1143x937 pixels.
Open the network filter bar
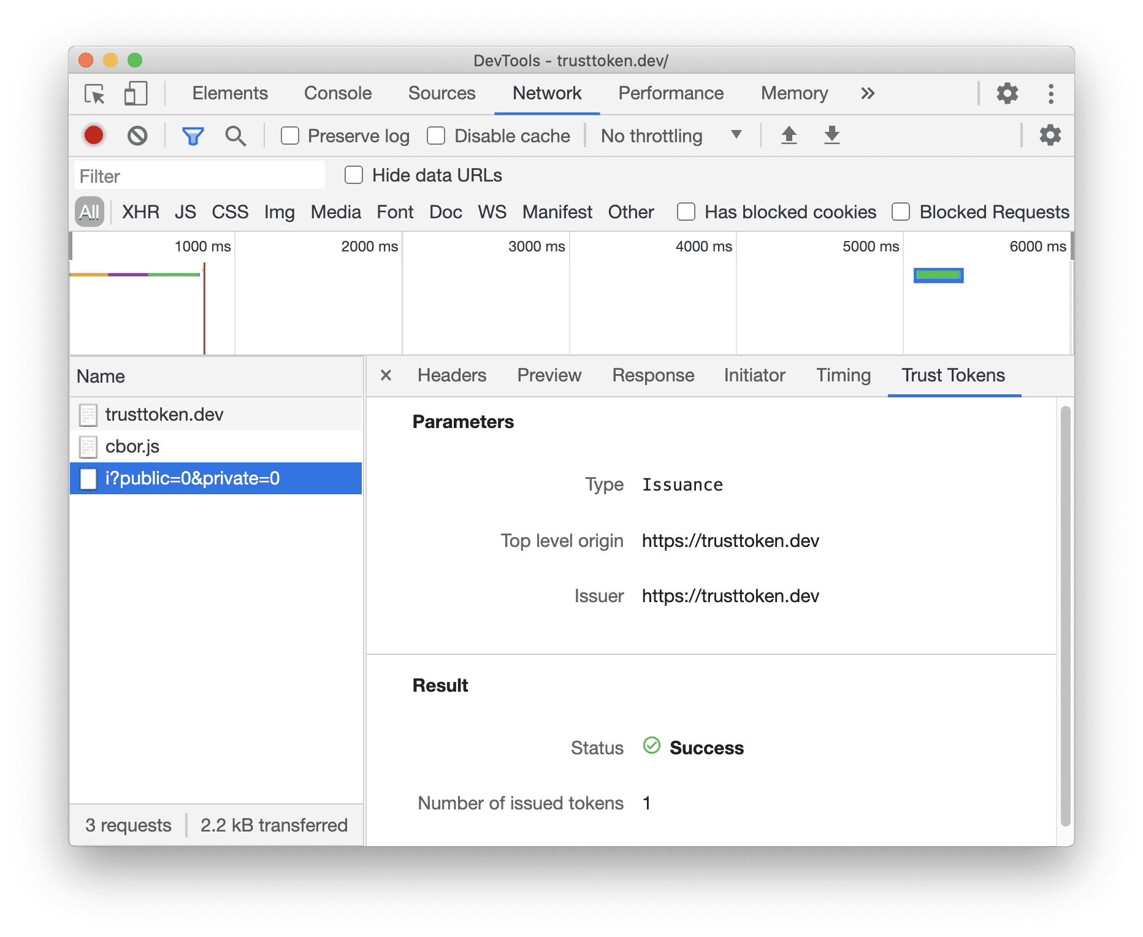[x=193, y=136]
